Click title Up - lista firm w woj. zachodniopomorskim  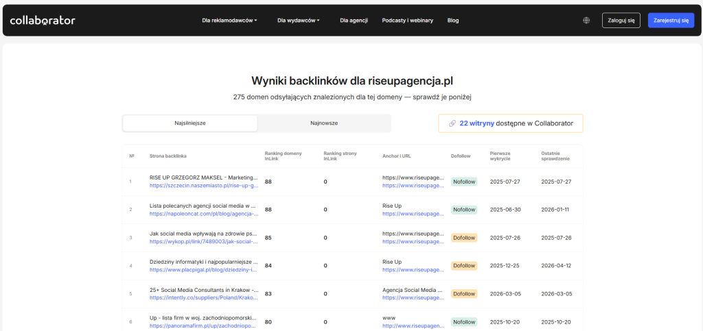(x=204, y=318)
